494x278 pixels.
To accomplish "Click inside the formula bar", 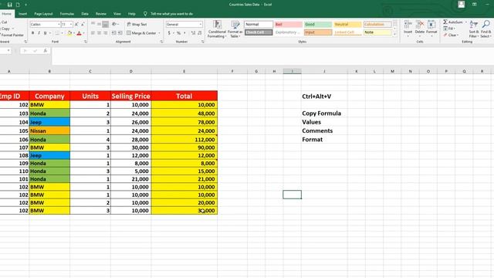I will 272,56.
